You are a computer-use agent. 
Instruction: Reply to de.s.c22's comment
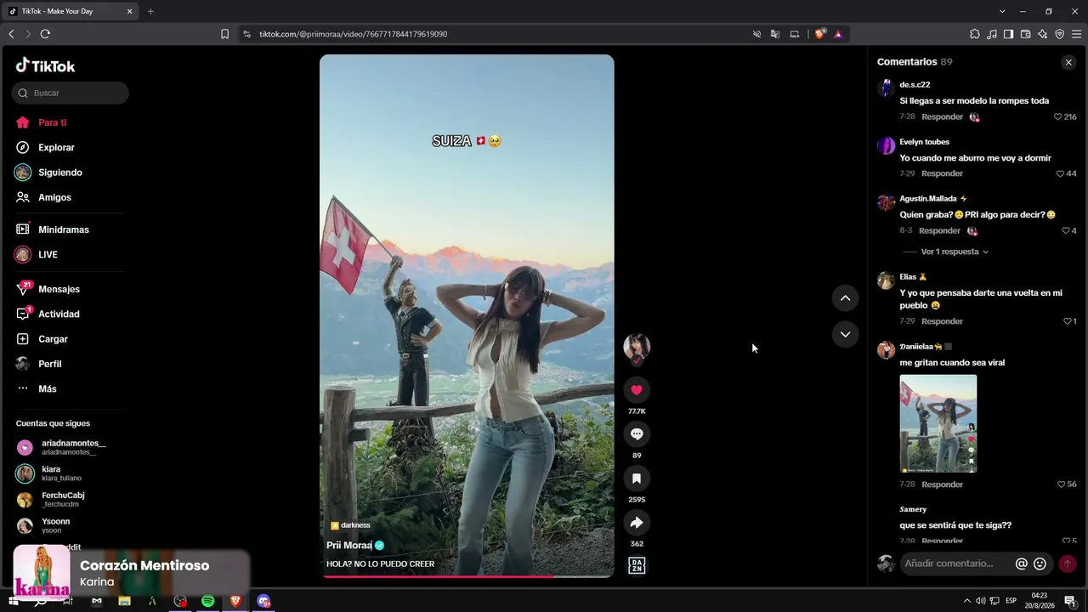[942, 116]
